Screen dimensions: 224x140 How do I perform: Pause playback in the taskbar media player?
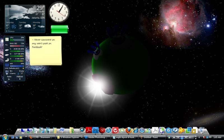click(182, 137)
